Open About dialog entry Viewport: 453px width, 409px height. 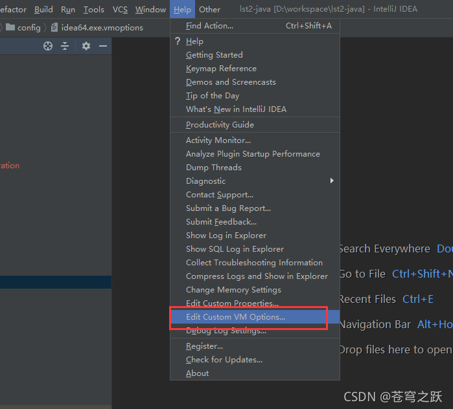[255, 373]
